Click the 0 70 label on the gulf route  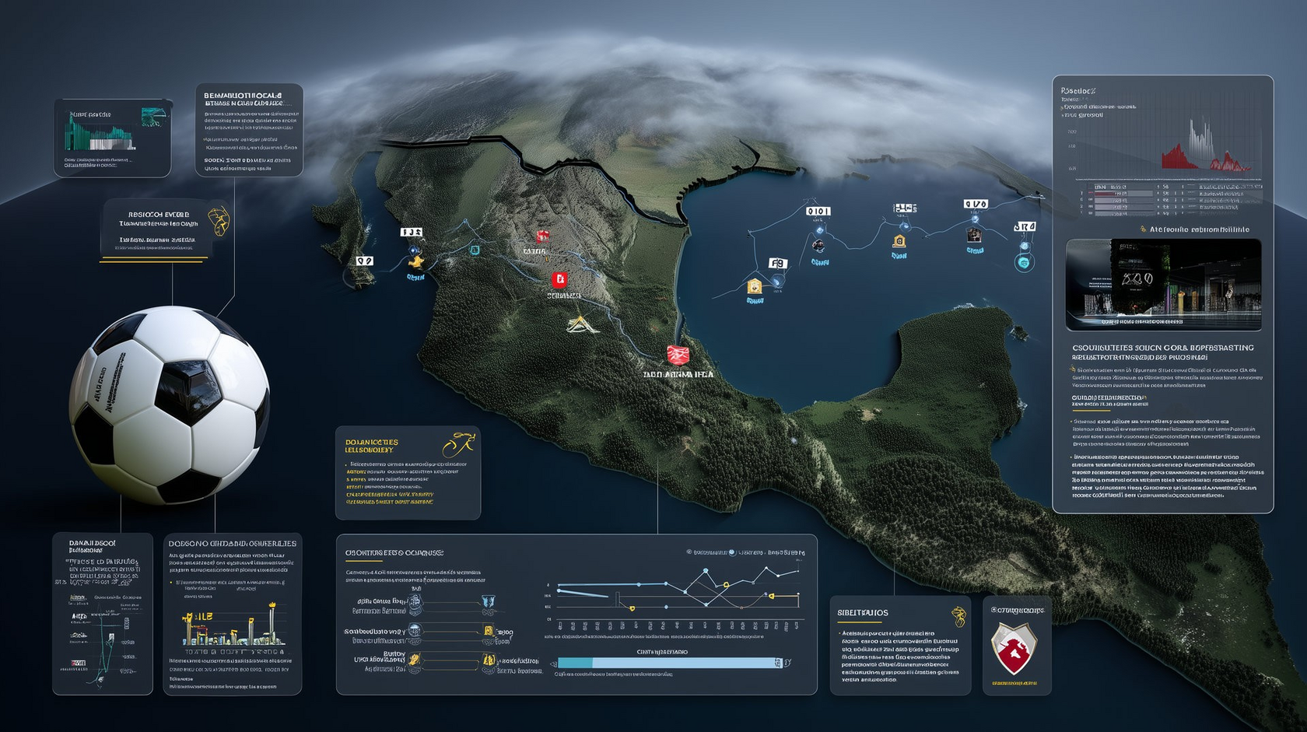click(x=976, y=204)
